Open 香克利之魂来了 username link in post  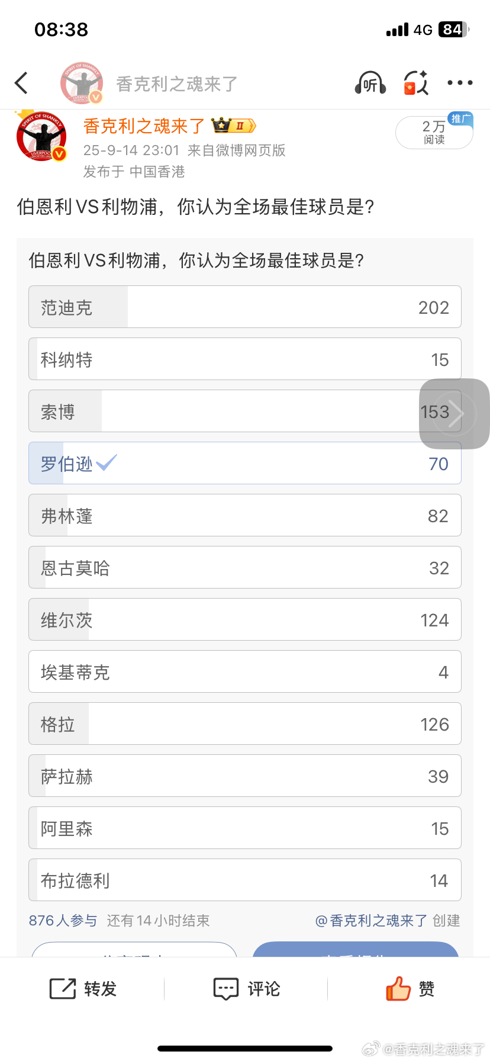click(x=144, y=126)
